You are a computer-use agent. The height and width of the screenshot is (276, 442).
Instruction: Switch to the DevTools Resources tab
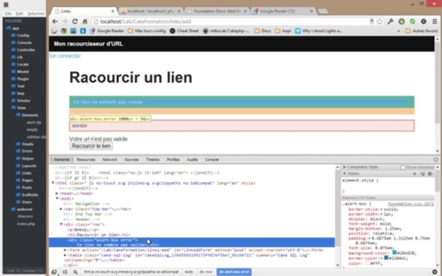pos(86,160)
